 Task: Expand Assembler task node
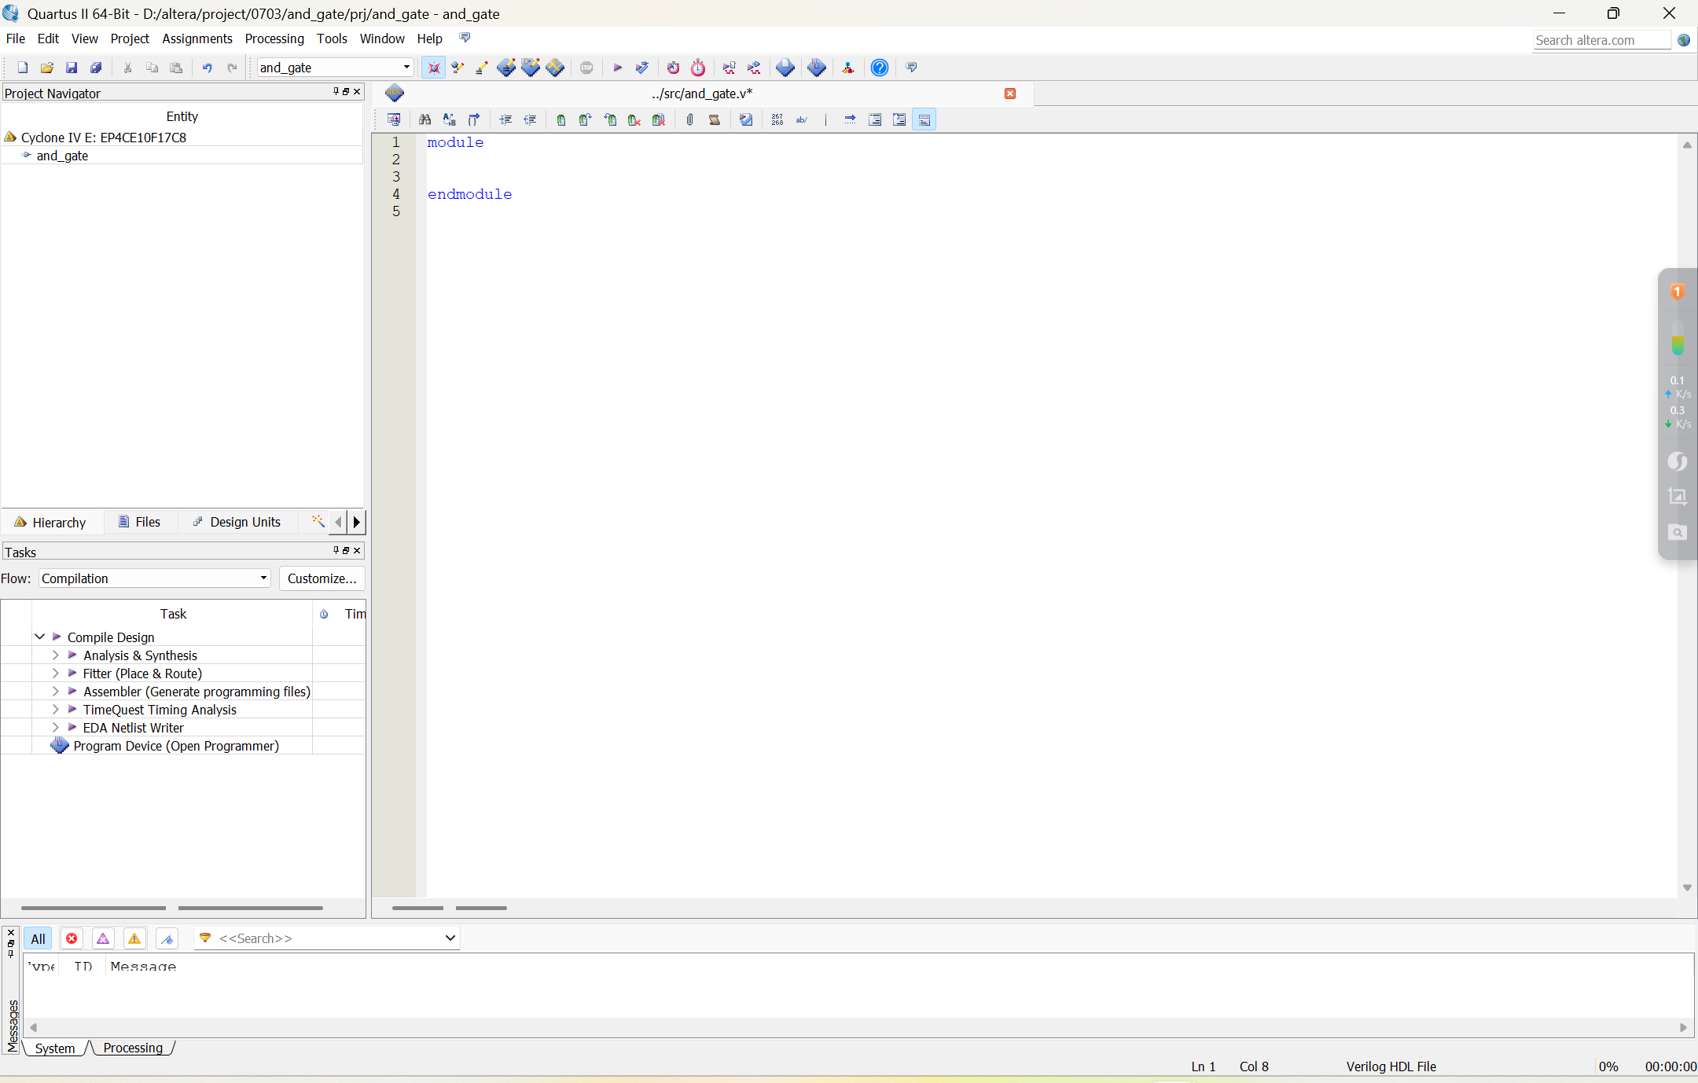click(x=55, y=691)
